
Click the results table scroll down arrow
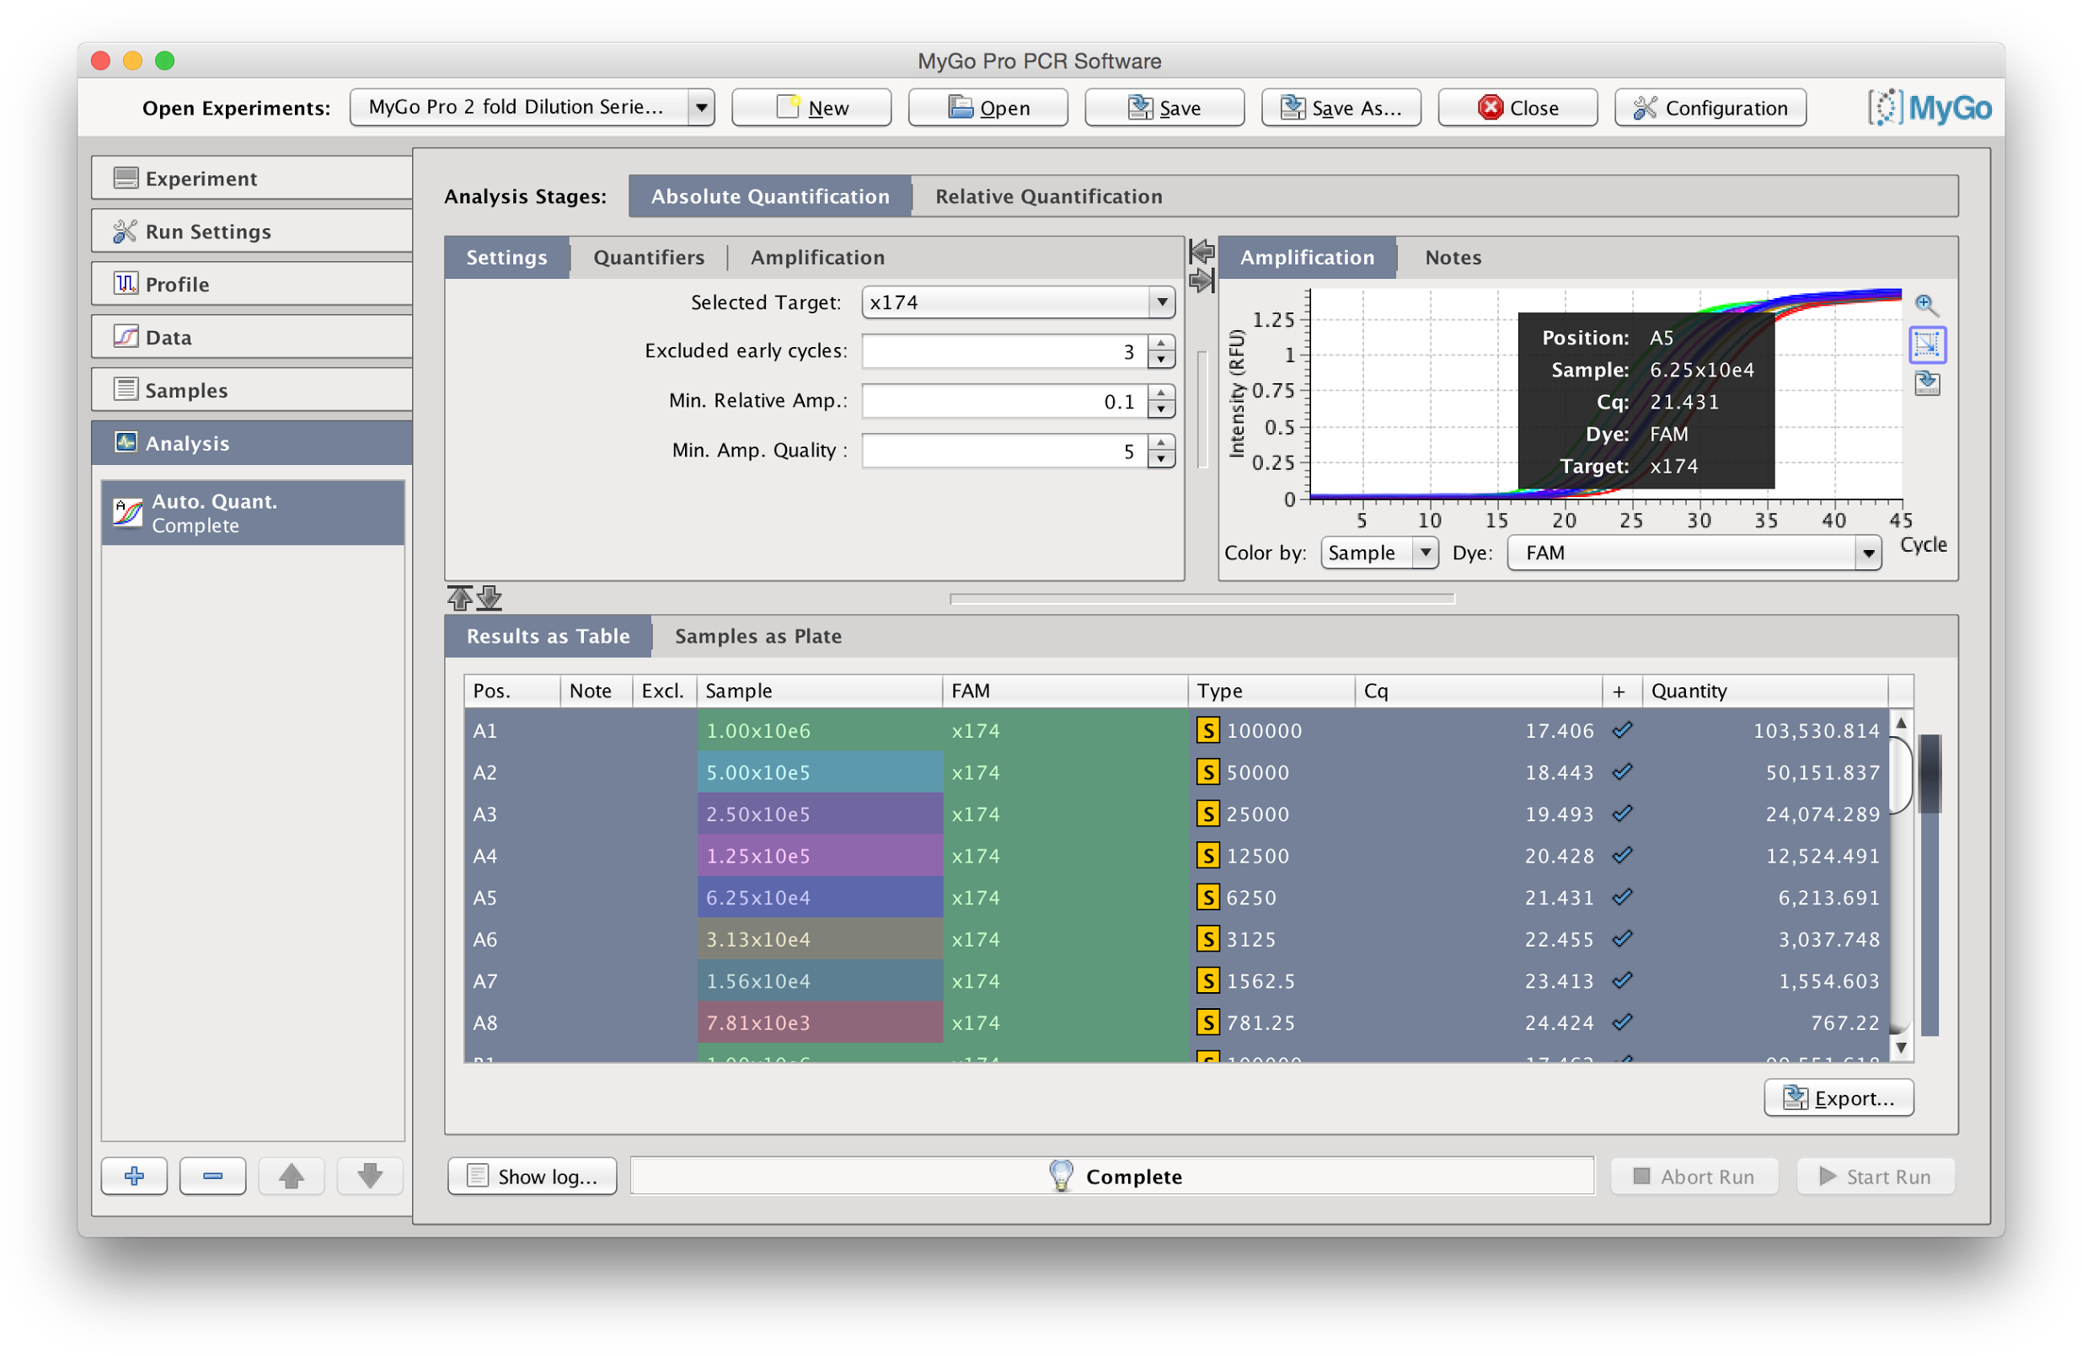click(1901, 1048)
